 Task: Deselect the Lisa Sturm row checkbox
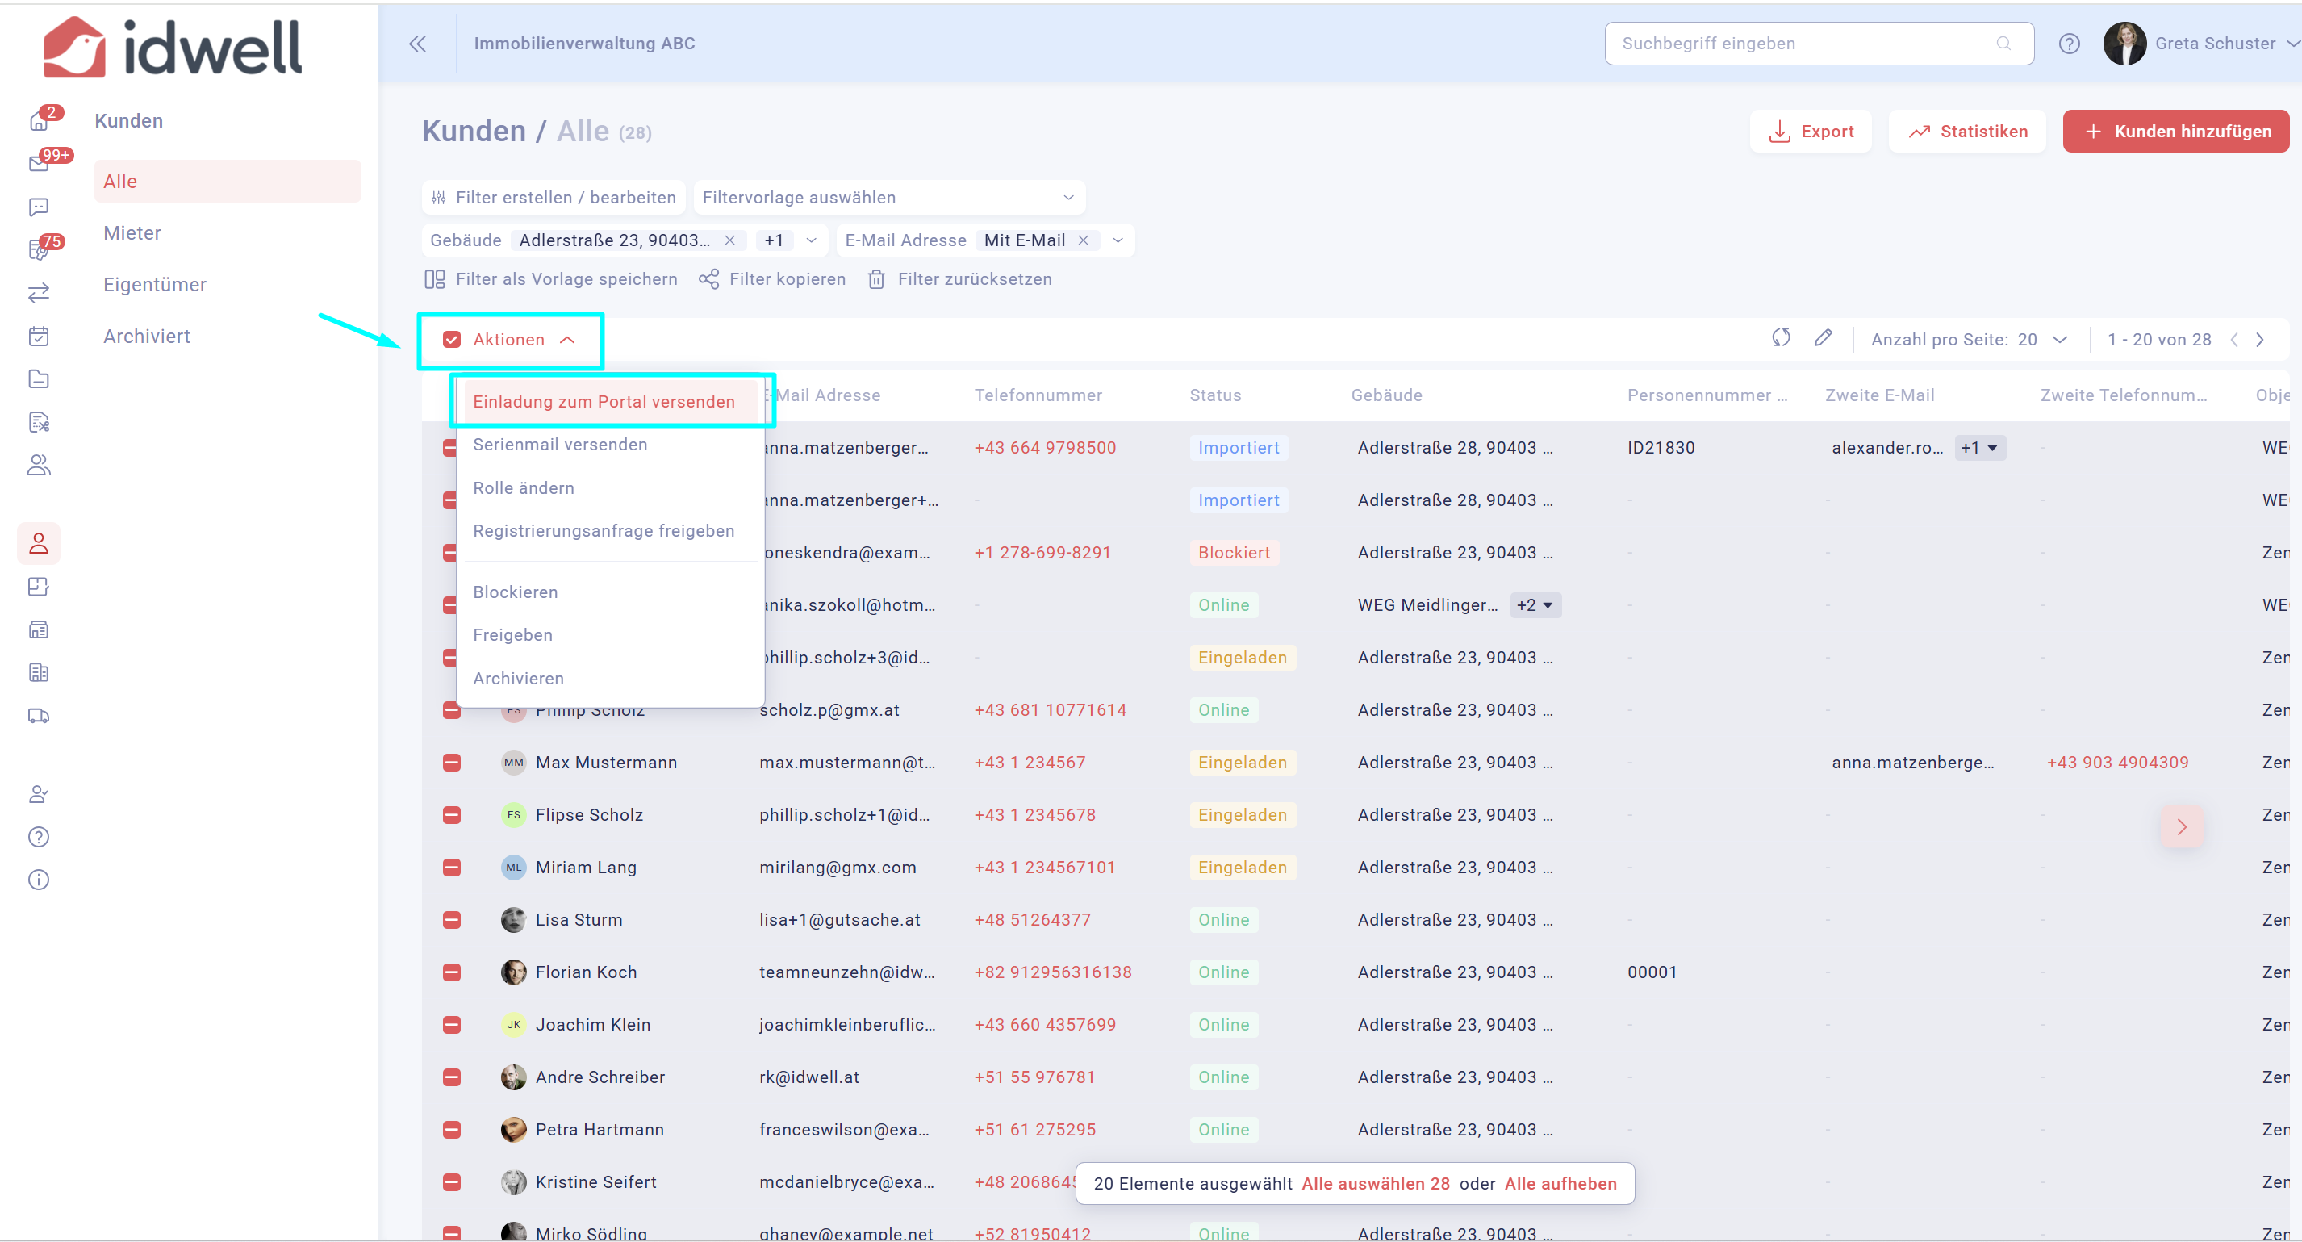[x=452, y=919]
